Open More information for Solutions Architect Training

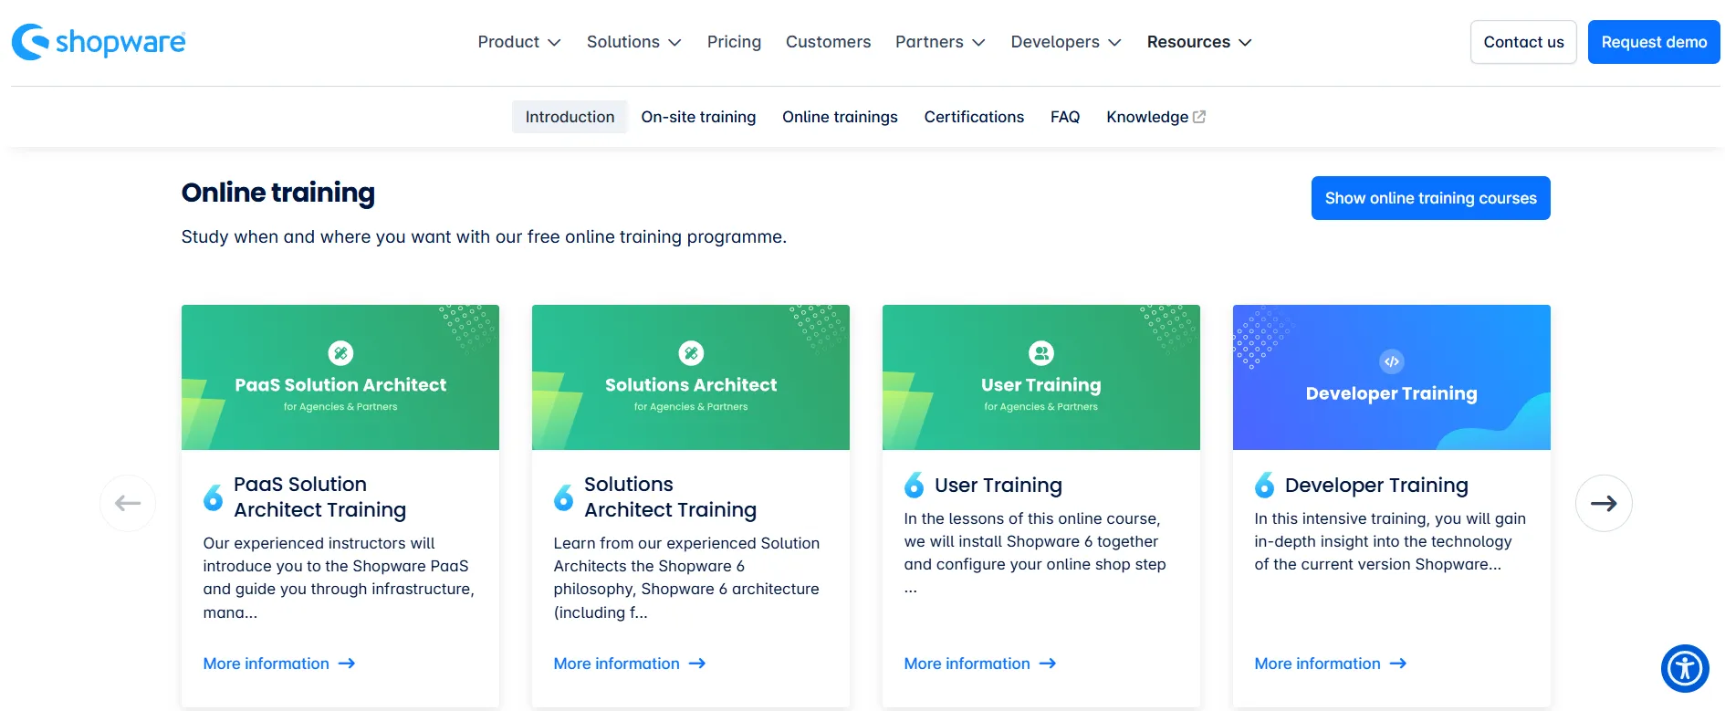(630, 664)
